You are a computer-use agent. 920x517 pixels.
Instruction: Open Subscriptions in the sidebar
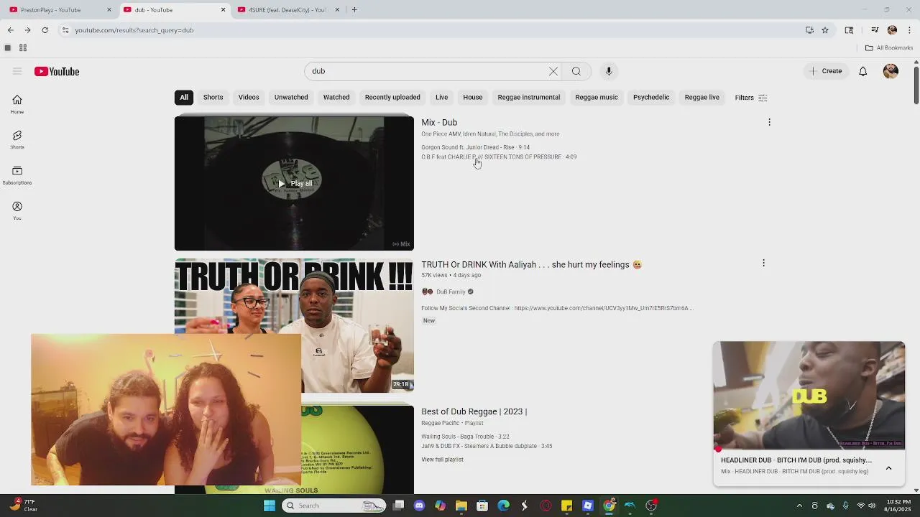tap(17, 175)
